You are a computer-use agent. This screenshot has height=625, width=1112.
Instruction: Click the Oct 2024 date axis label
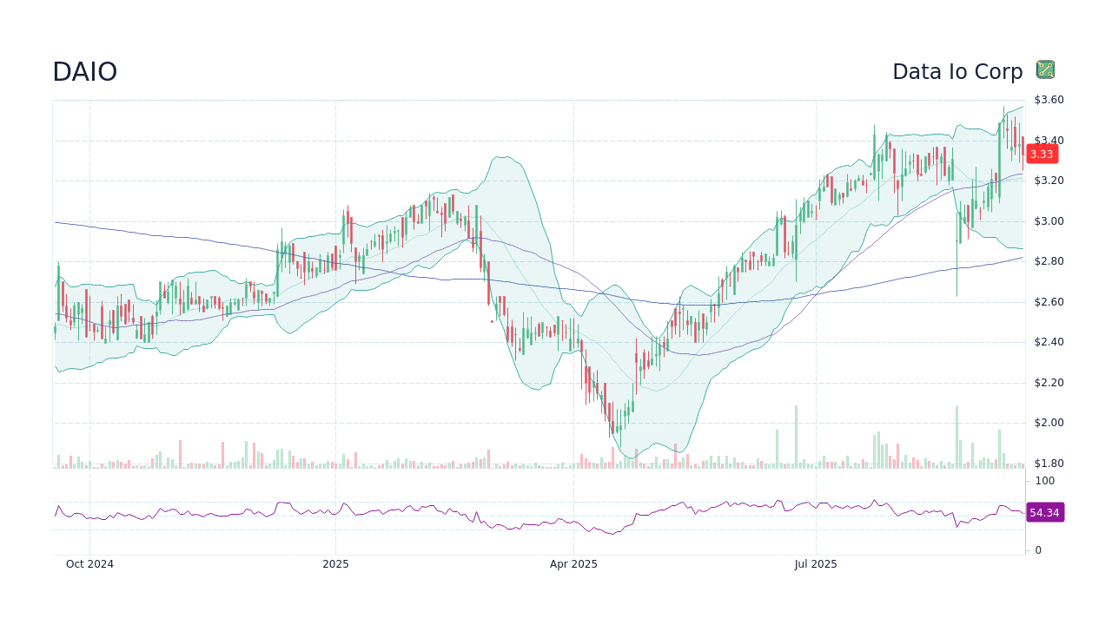(89, 564)
